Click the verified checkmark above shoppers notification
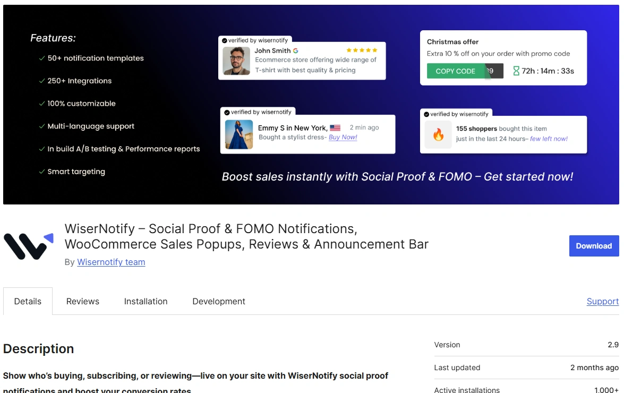624x393 pixels. tap(426, 114)
